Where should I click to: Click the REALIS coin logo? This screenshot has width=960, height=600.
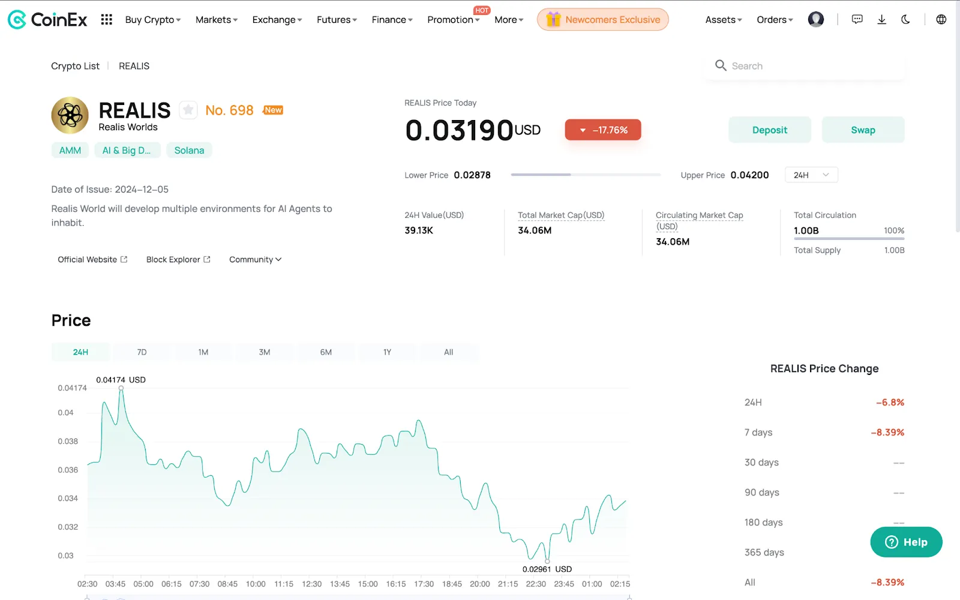point(70,115)
